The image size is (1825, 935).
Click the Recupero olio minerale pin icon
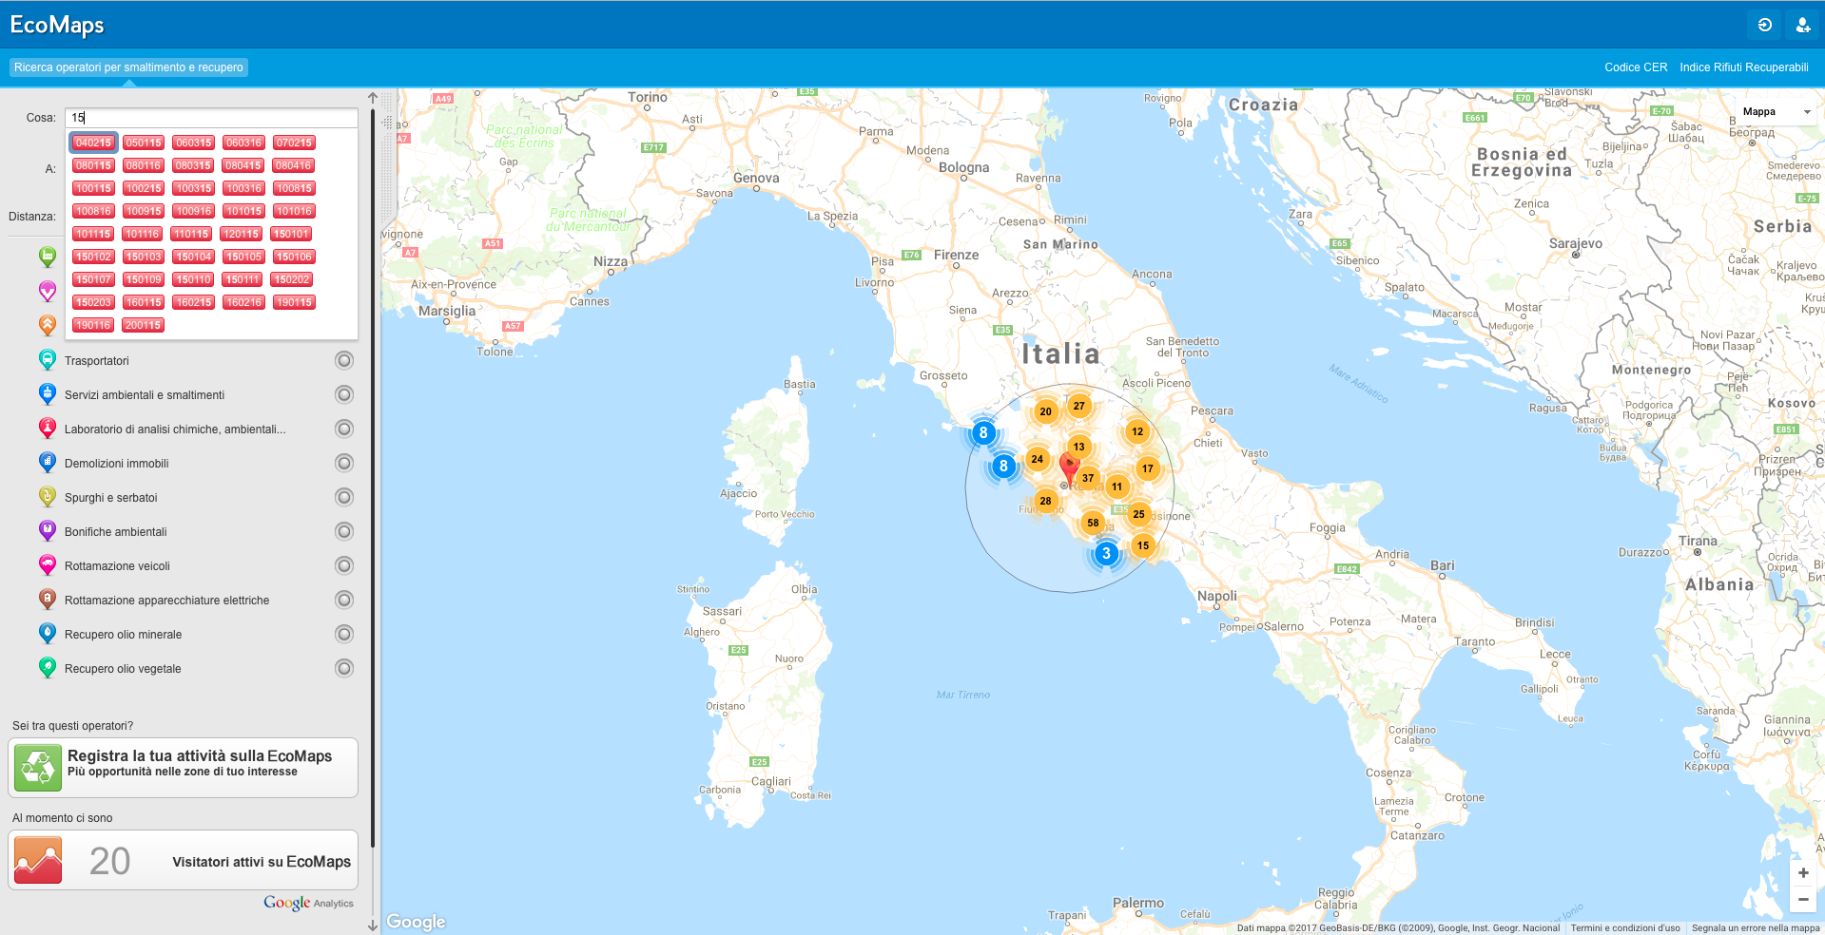tap(47, 634)
